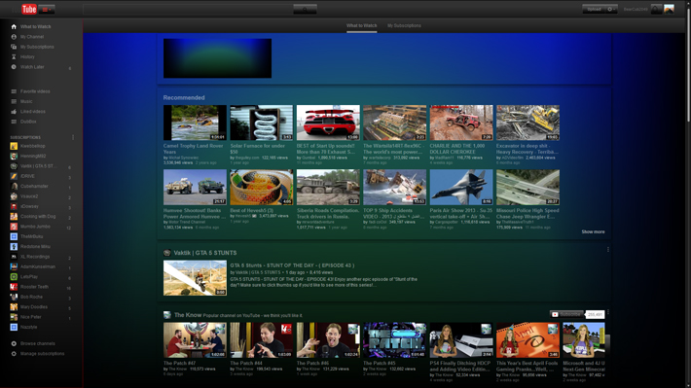Open xDowsey channel icon
This screenshot has height=388, width=691.
pyautogui.click(x=14, y=206)
